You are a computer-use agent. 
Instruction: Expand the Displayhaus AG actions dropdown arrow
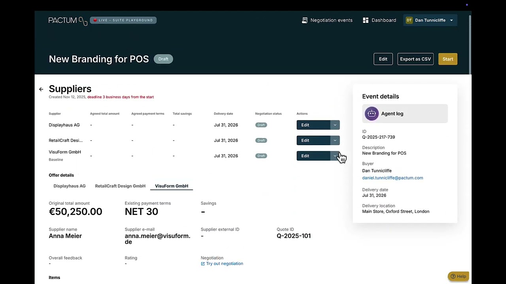(x=335, y=125)
